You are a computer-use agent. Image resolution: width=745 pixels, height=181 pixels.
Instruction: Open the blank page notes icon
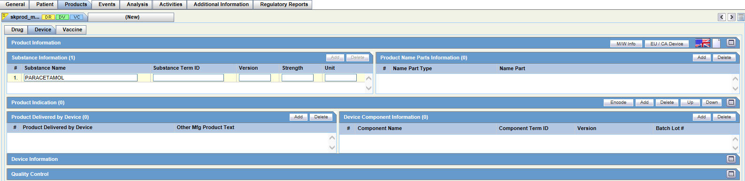[716, 43]
